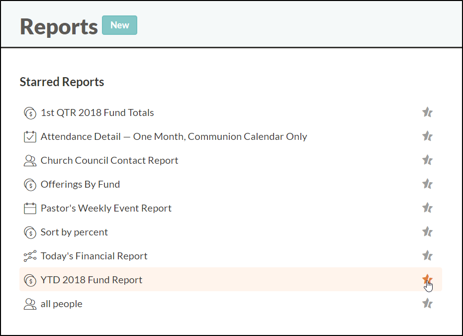Viewport: 463px width, 336px height.
Task: Click the people icon beside Church Council Contact Report
Action: [x=30, y=161]
